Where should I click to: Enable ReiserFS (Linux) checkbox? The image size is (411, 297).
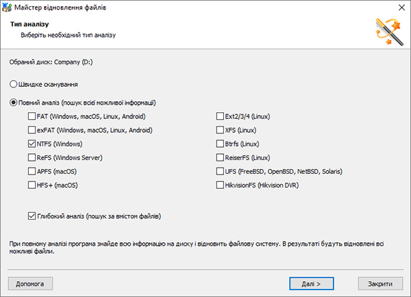tap(220, 157)
